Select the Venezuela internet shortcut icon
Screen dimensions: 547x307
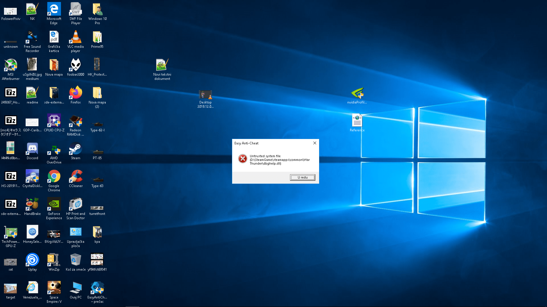(x=32, y=290)
